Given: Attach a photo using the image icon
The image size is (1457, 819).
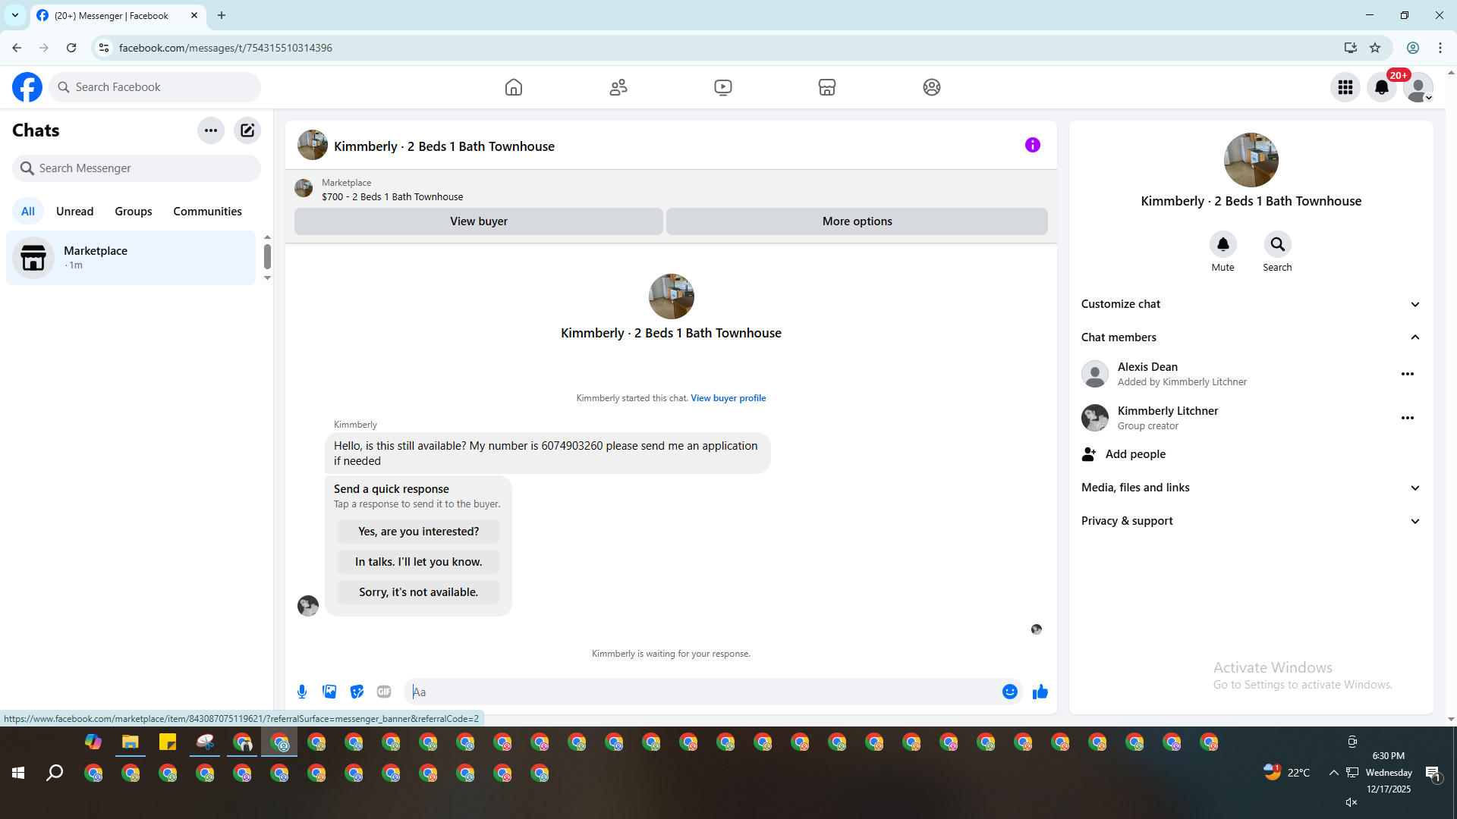Looking at the screenshot, I should click(329, 692).
